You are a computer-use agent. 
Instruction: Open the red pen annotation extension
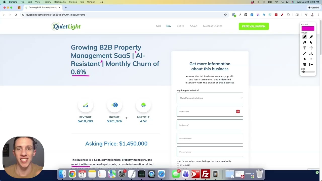282,15
